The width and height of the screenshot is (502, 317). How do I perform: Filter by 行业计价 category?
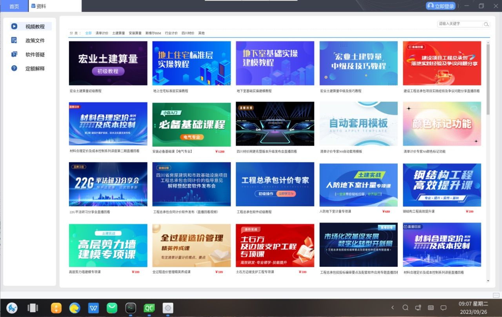pos(171,33)
